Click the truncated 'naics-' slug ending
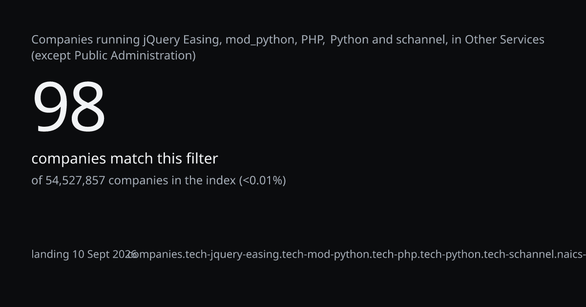Screen dimensions: 586x307 tap(571, 254)
